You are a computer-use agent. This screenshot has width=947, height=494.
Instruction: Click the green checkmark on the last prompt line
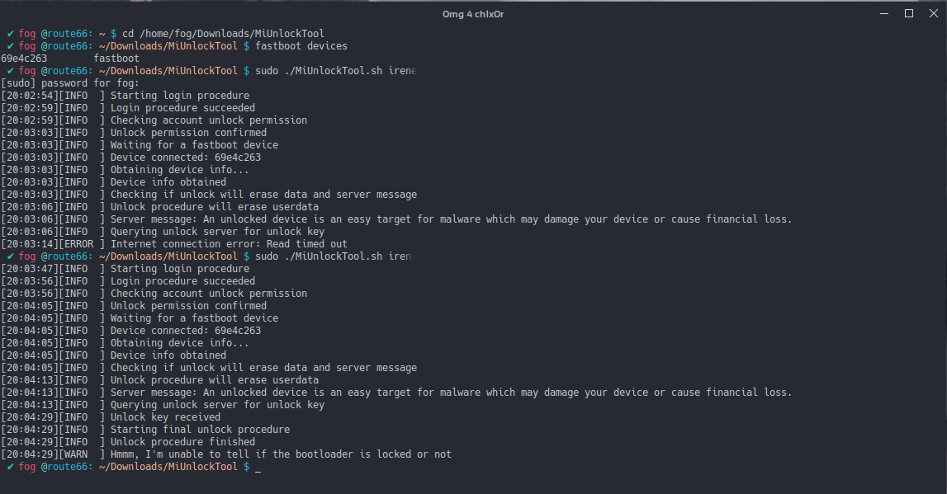click(x=10, y=467)
